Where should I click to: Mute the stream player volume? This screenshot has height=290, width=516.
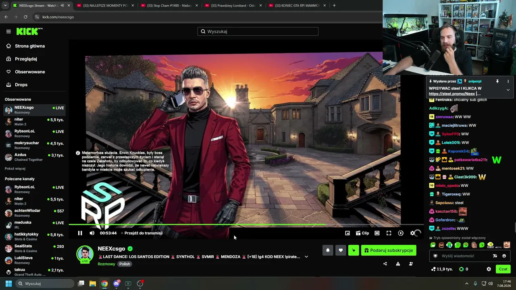(92, 233)
